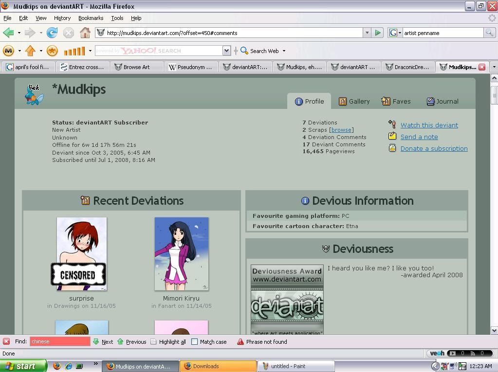Open Search Web dropdown arrow
Image resolution: width=498 pixels, height=372 pixels.
tap(284, 51)
